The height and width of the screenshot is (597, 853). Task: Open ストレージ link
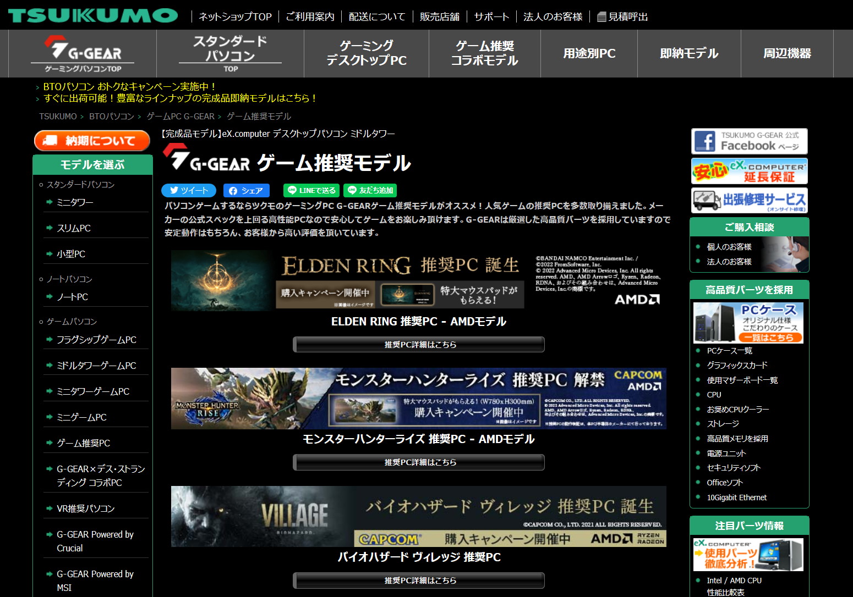tap(723, 424)
